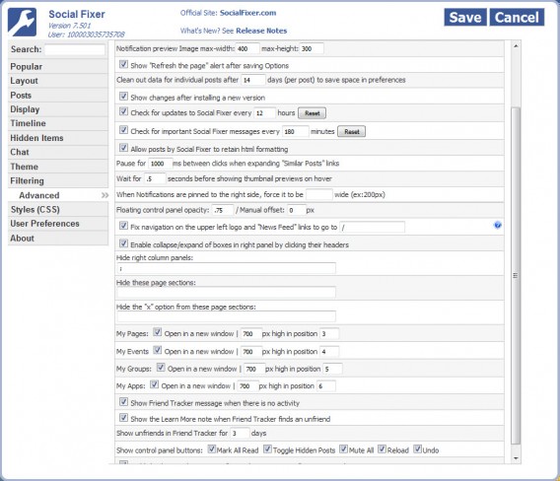Click the 'Hide the x option' sections field

pos(226,316)
